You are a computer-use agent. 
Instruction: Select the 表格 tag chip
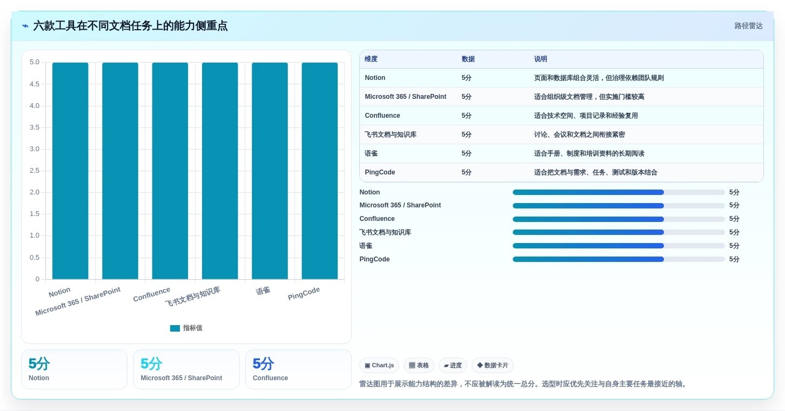[419, 366]
